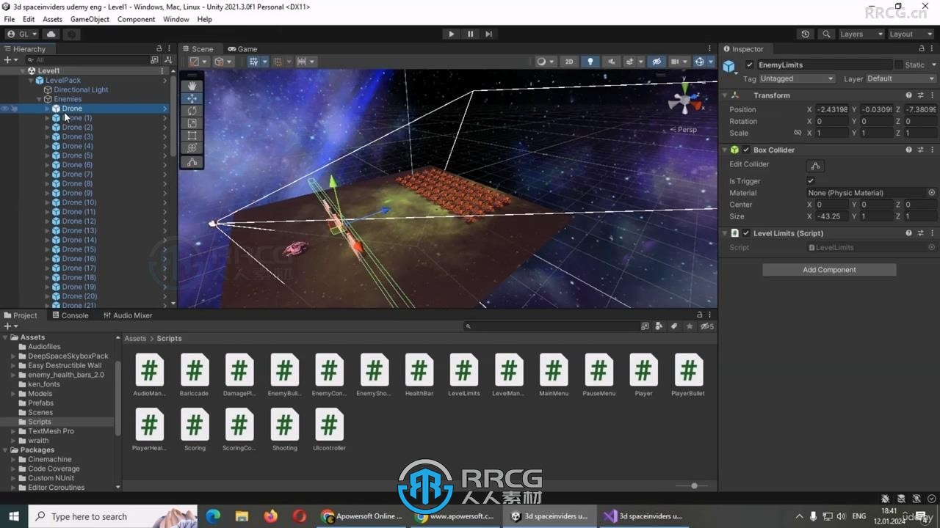Open the File menu
This screenshot has height=528, width=940.
click(10, 19)
